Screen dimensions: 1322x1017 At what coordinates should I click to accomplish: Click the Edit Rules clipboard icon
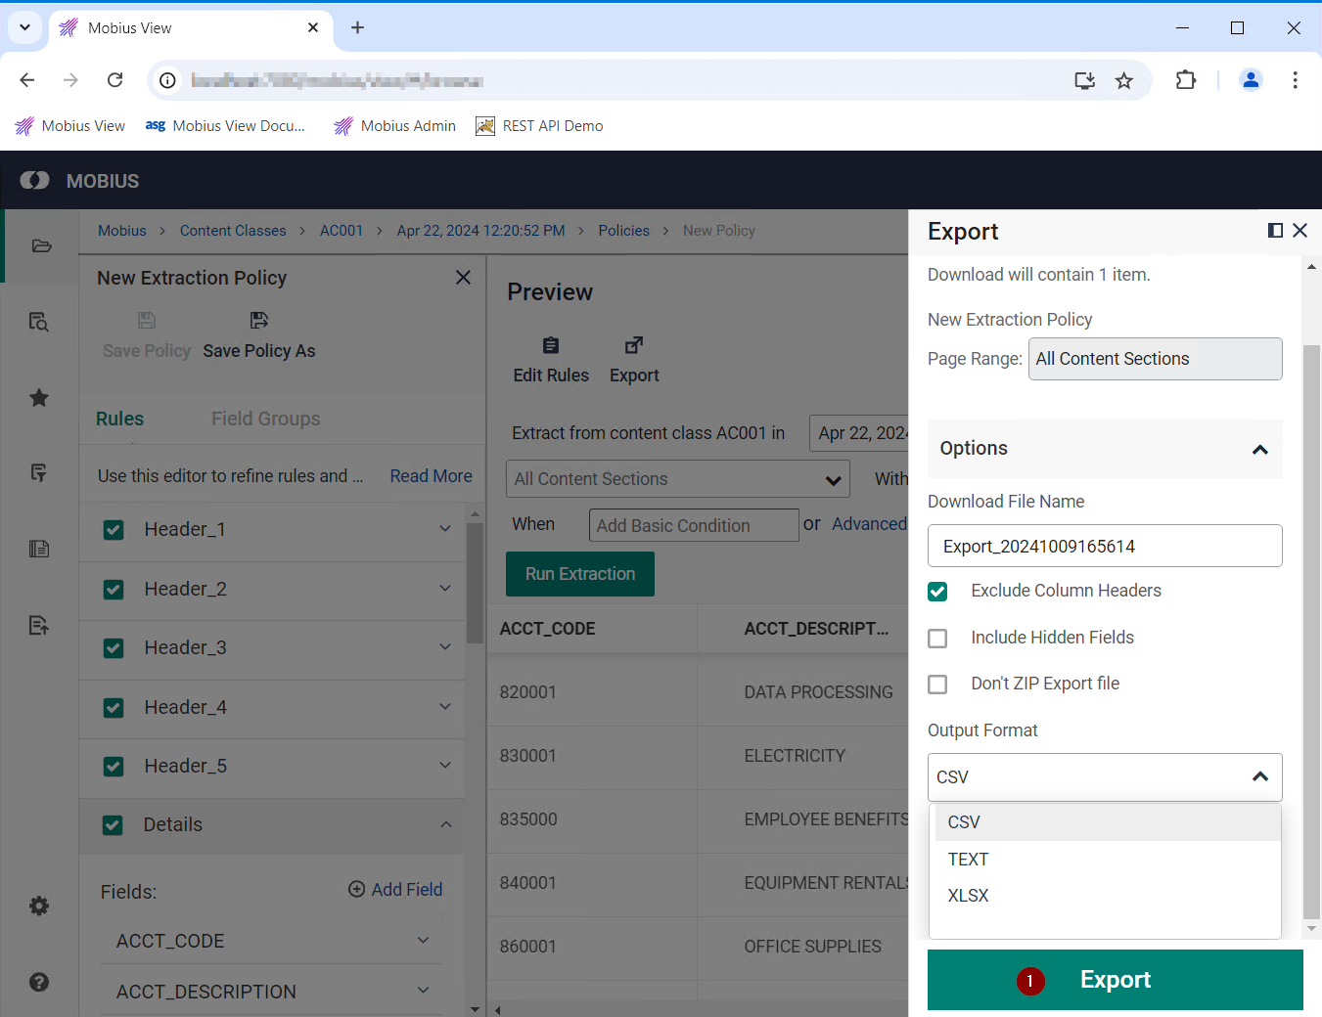(x=551, y=345)
